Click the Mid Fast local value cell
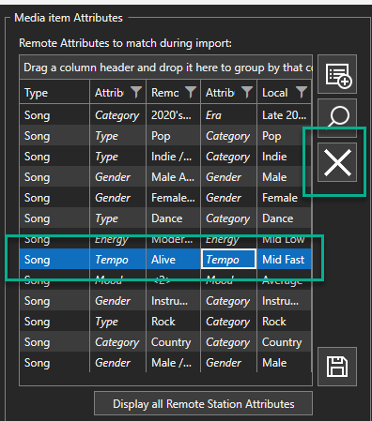This screenshot has height=421, width=372. 284,259
